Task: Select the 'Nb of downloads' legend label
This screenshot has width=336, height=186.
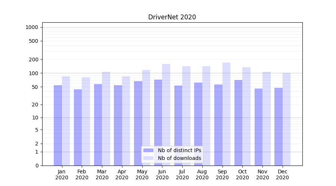Action: tap(179, 158)
